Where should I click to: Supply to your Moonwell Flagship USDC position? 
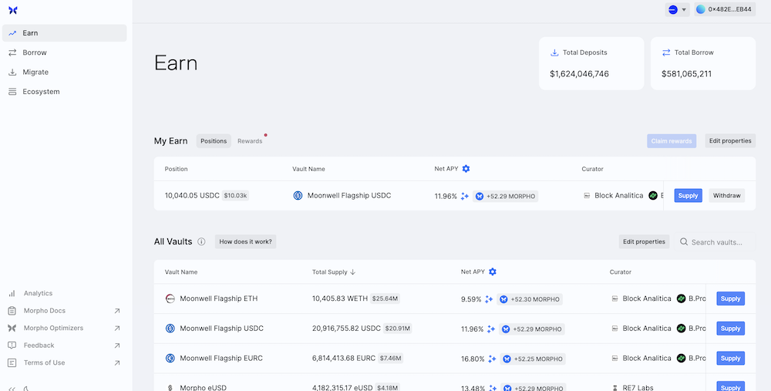tap(688, 196)
